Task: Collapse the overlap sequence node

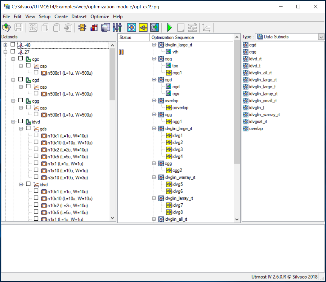Action: [154, 100]
